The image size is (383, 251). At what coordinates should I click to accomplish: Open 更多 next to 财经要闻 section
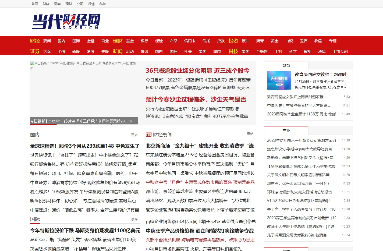tap(250, 133)
